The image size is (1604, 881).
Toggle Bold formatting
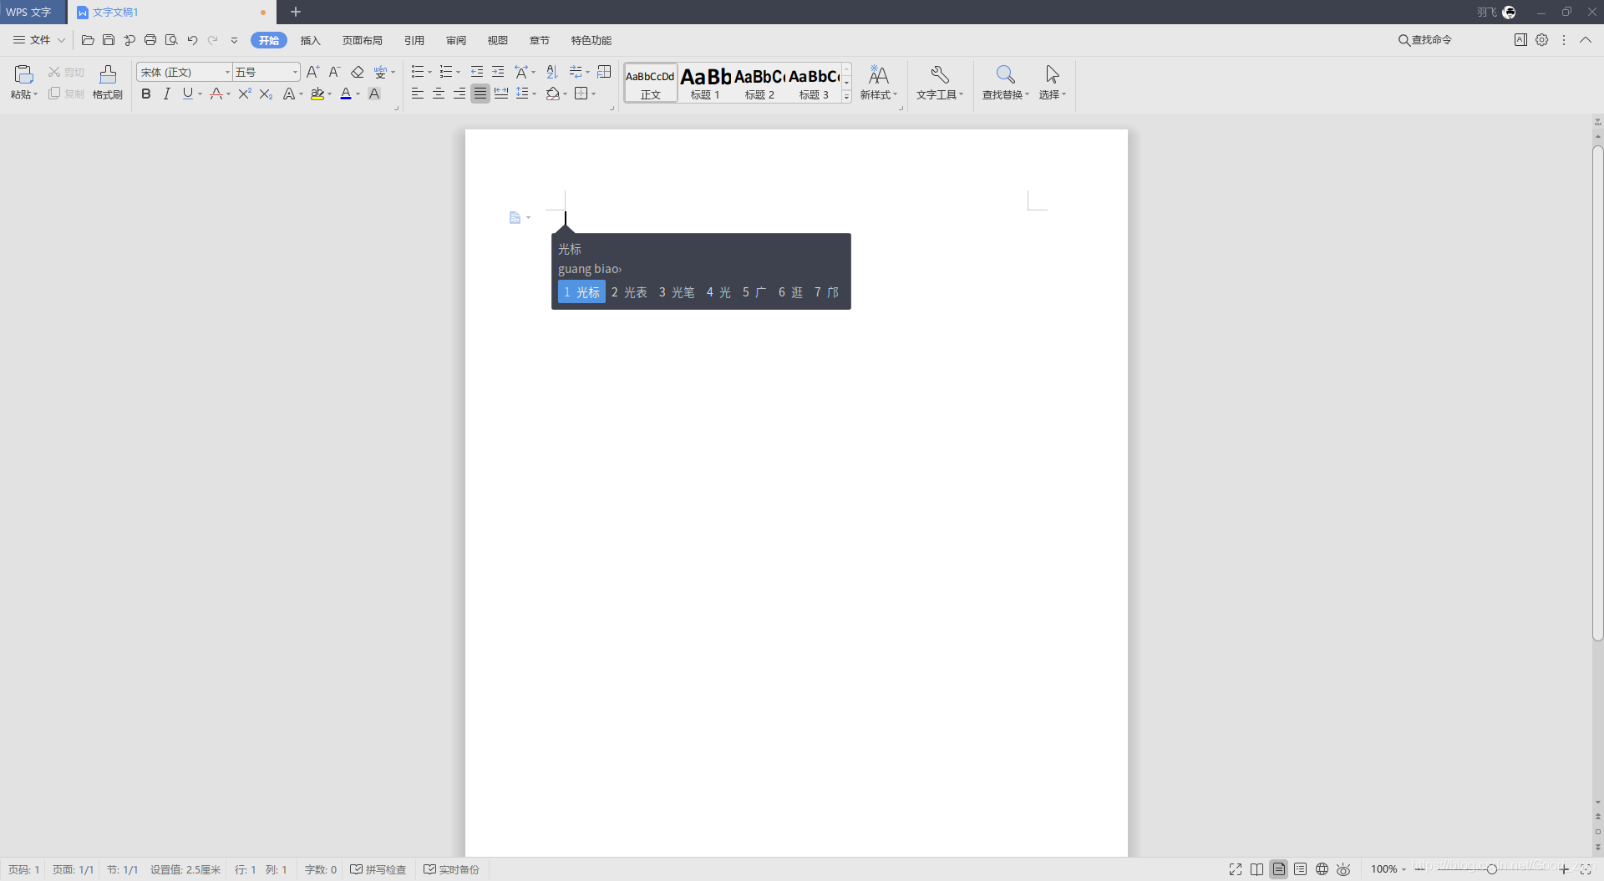(x=146, y=94)
